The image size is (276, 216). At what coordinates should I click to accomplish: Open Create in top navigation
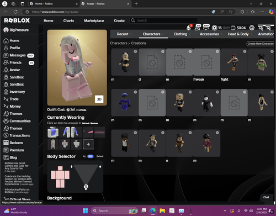(x=119, y=20)
